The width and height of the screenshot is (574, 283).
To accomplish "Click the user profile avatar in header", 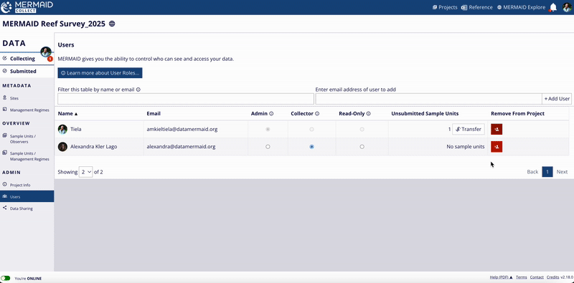I will pyautogui.click(x=567, y=7).
